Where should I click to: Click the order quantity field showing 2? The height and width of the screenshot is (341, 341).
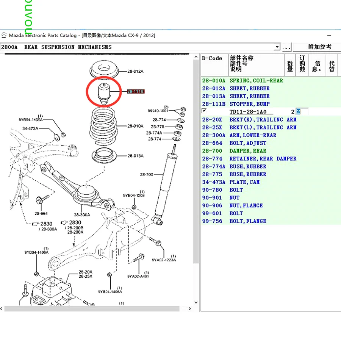[x=302, y=111]
